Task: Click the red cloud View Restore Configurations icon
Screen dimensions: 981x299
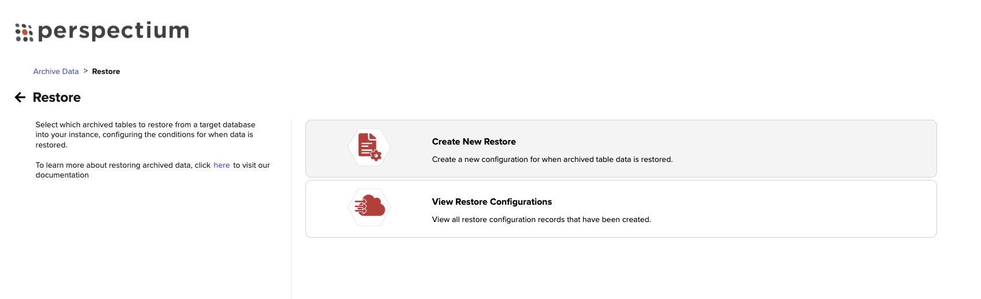Action: (370, 207)
